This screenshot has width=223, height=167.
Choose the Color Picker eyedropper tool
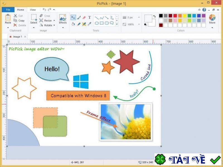pos(89,24)
